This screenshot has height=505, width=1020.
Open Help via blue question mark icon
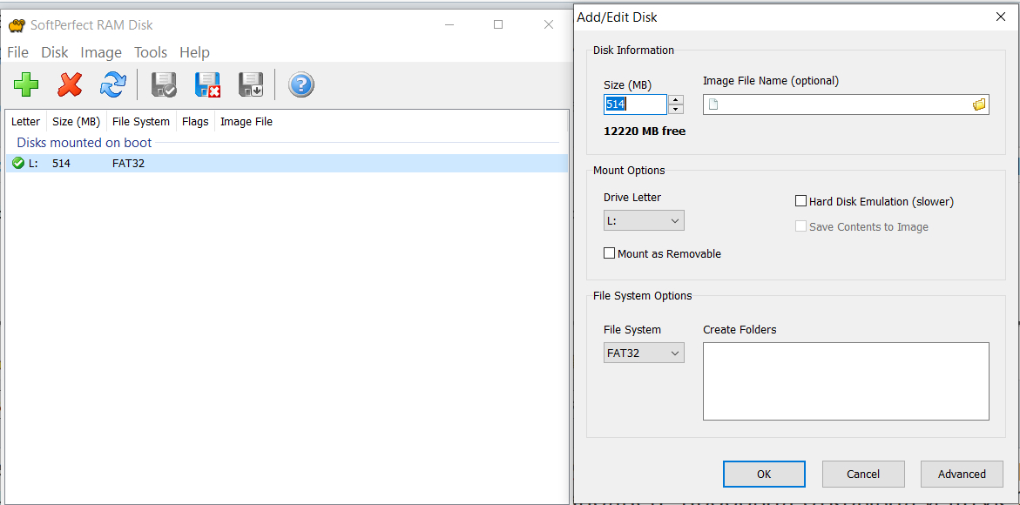click(301, 84)
